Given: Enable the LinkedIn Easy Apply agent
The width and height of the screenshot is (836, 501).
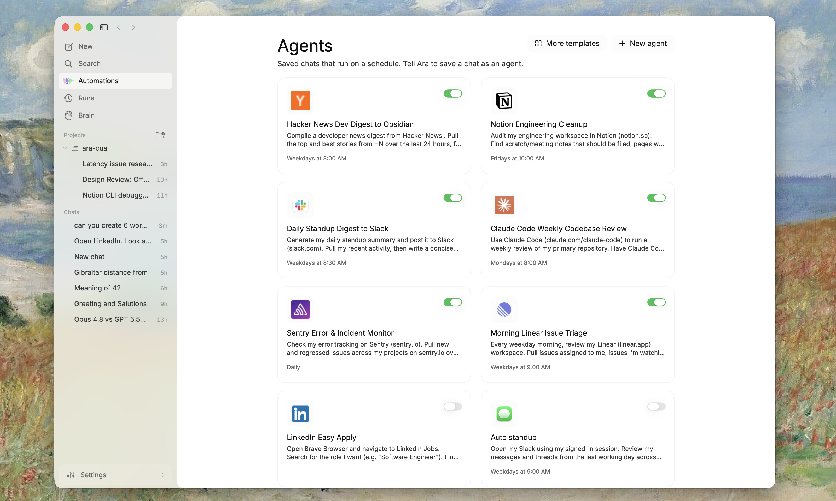Looking at the screenshot, I should (452, 407).
